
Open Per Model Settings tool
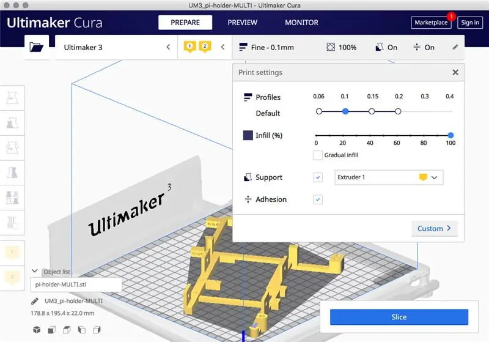coord(12,198)
